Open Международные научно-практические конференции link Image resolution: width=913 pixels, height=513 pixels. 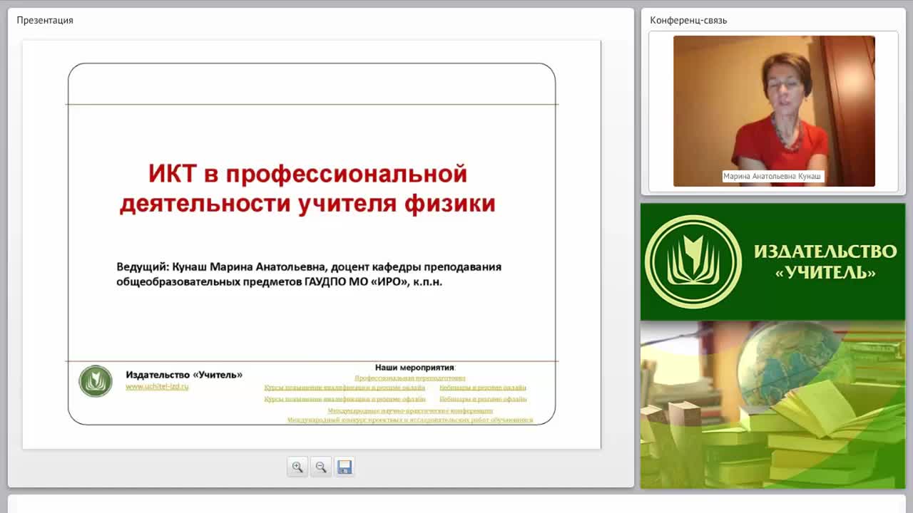tap(410, 410)
